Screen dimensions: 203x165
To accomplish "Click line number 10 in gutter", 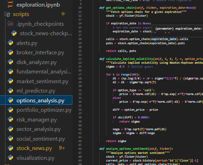I will point(80,8).
